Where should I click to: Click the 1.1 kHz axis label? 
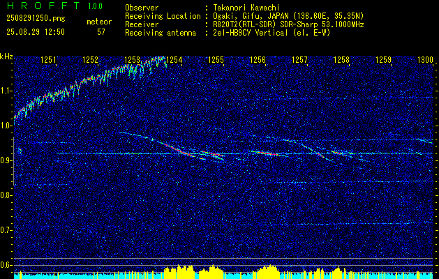click(x=6, y=91)
